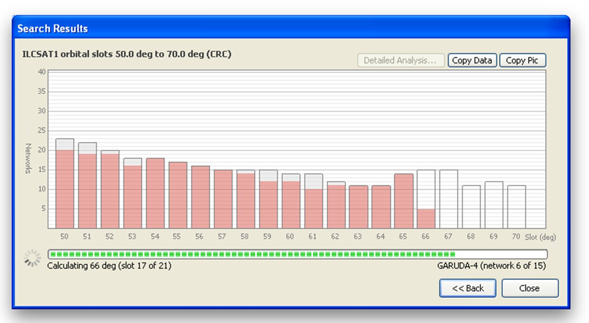Select the bar for slot 52

coord(110,189)
